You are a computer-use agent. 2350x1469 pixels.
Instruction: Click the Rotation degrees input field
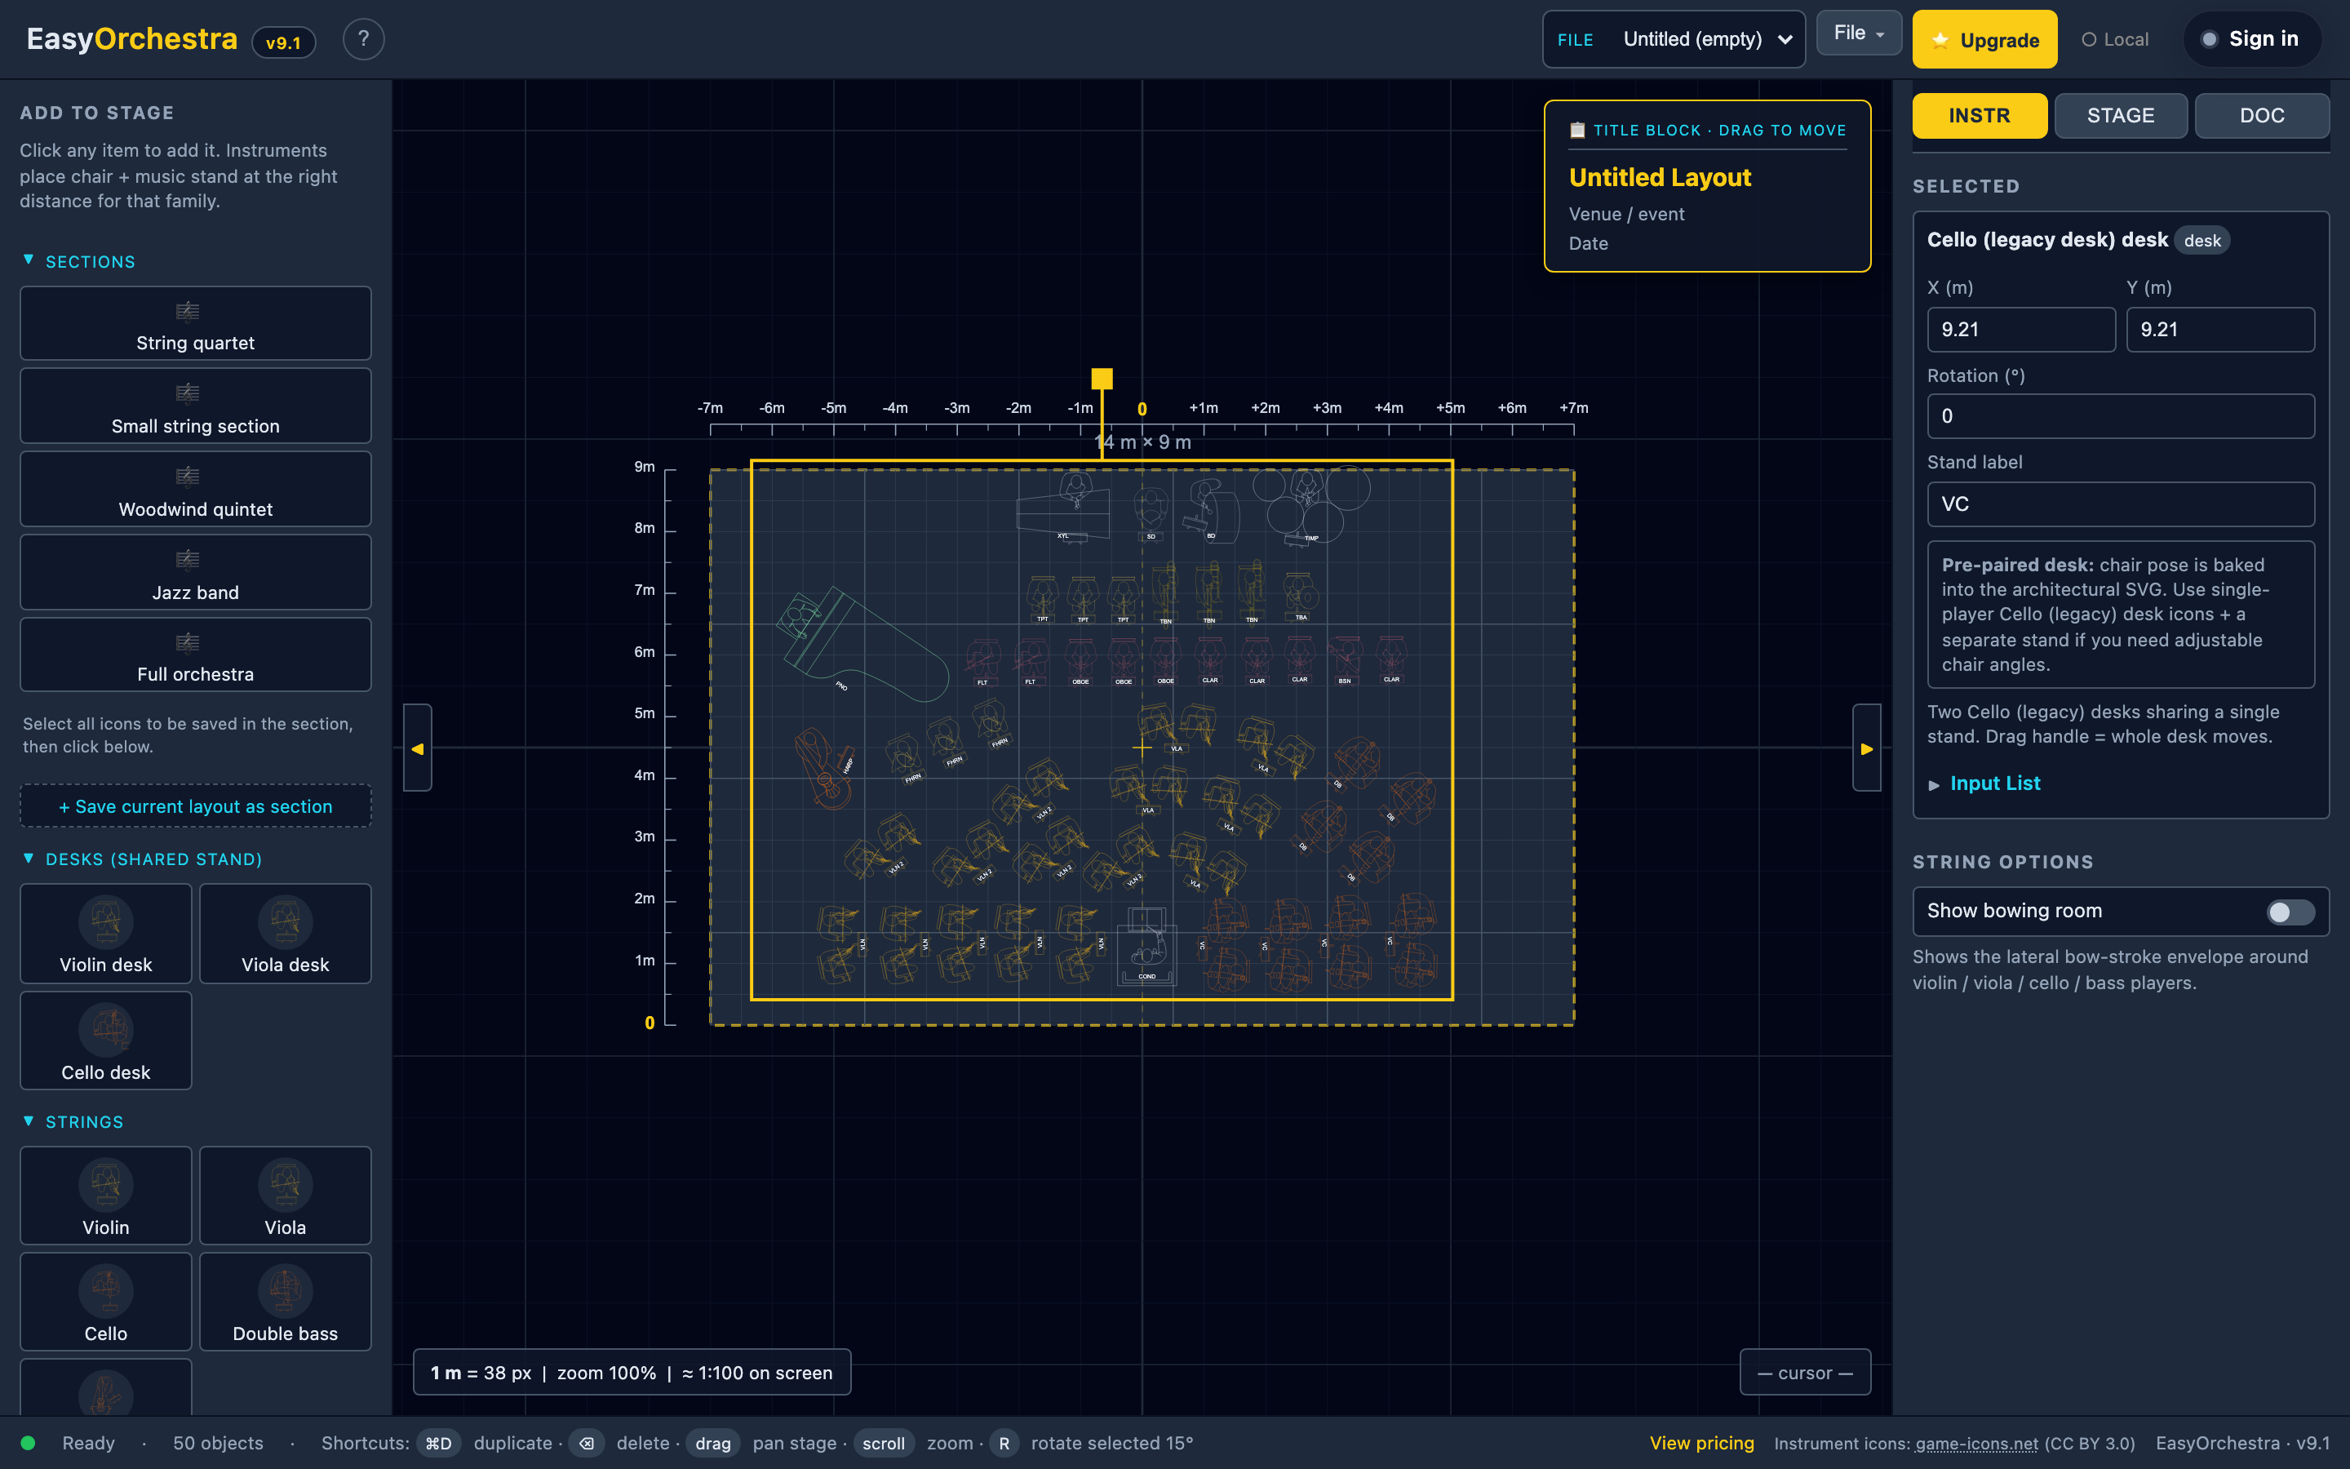coord(2121,416)
